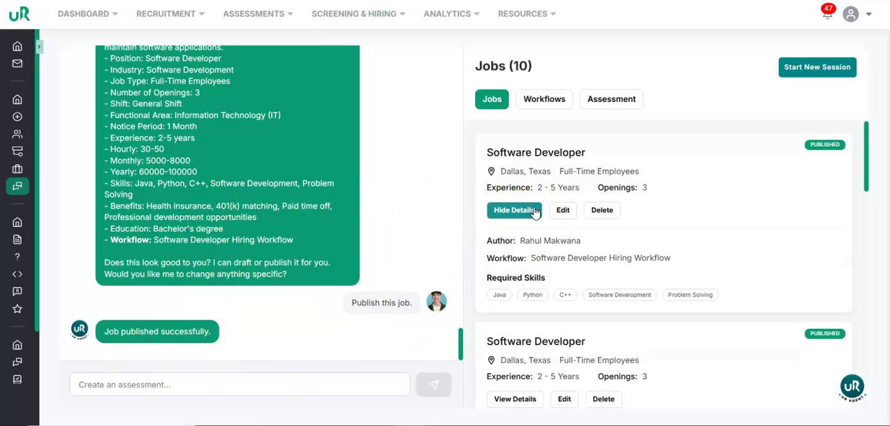Open the Dashboard dropdown menu
890x426 pixels.
(x=87, y=13)
